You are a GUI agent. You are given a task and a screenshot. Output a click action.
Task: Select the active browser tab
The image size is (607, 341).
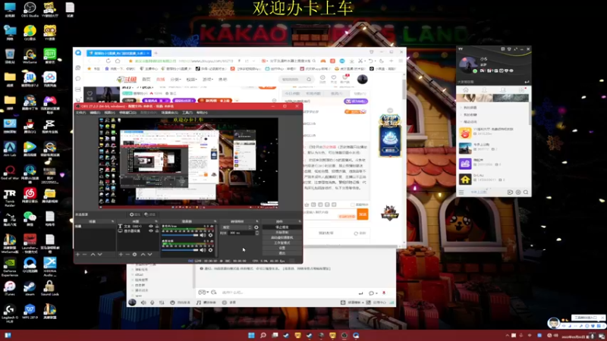[118, 53]
